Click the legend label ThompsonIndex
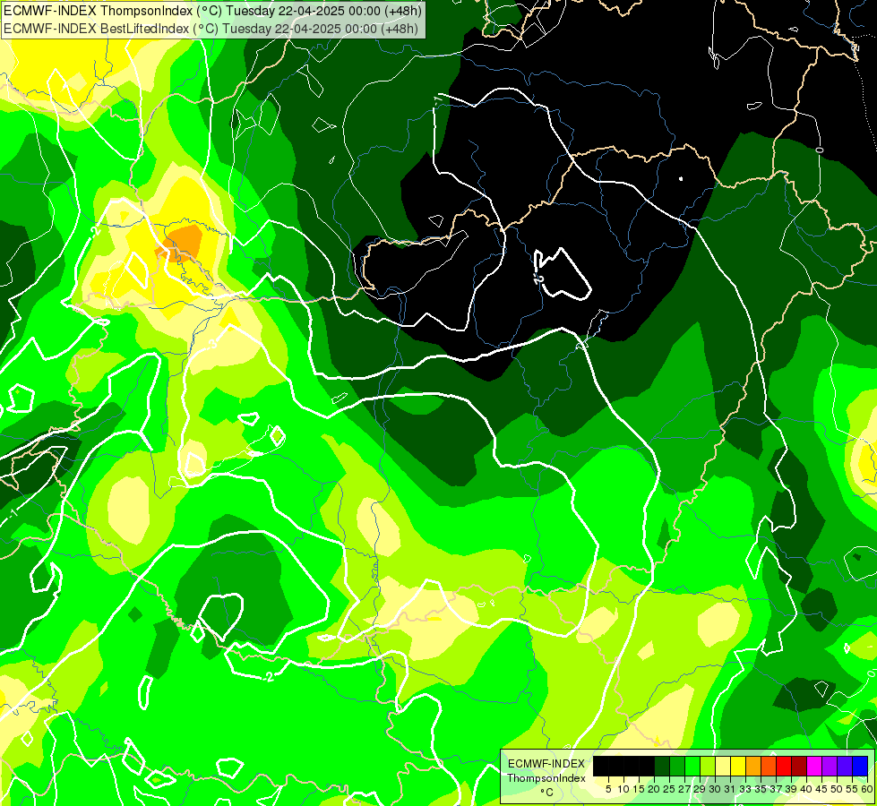The width and height of the screenshot is (877, 806). point(546,778)
